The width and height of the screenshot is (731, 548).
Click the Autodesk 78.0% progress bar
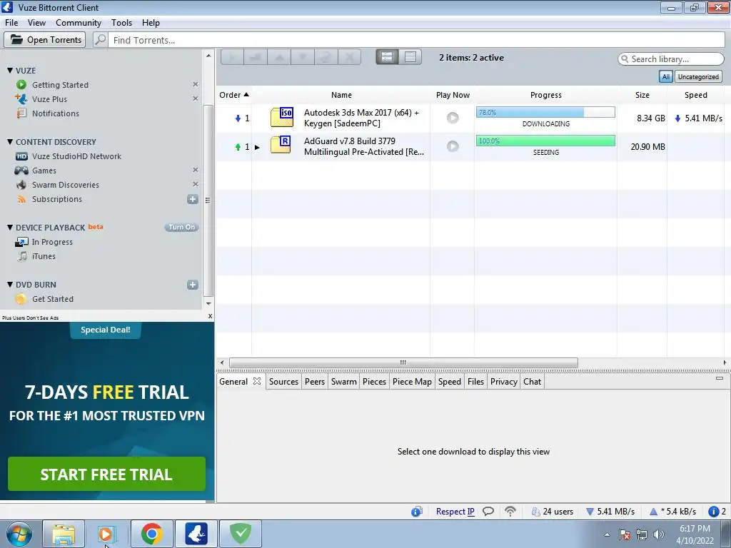pyautogui.click(x=545, y=112)
